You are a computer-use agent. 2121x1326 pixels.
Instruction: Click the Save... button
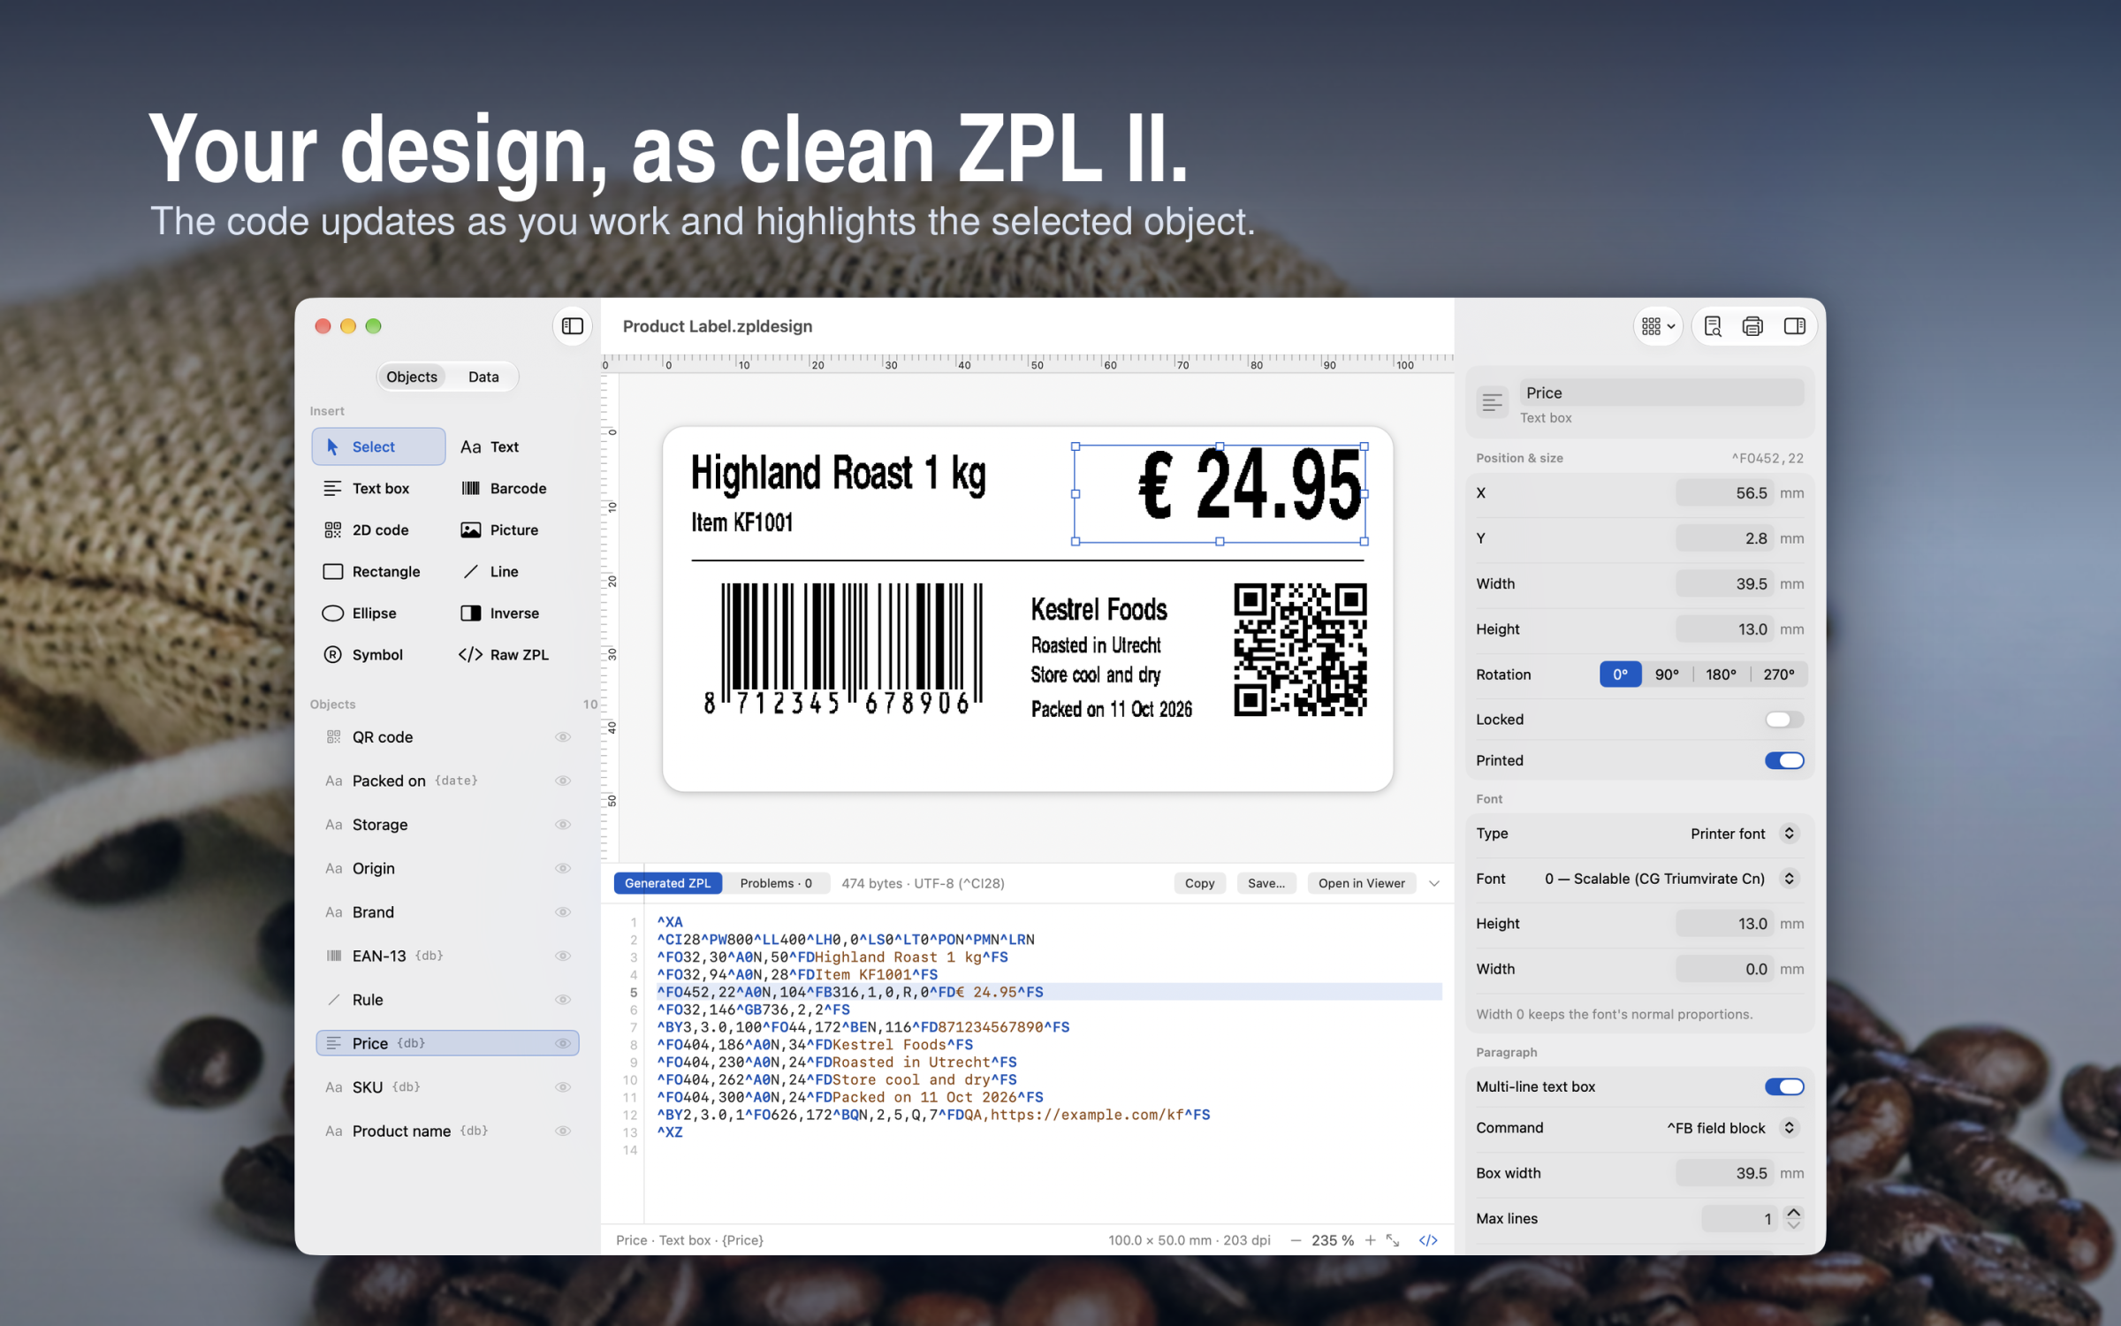point(1266,883)
